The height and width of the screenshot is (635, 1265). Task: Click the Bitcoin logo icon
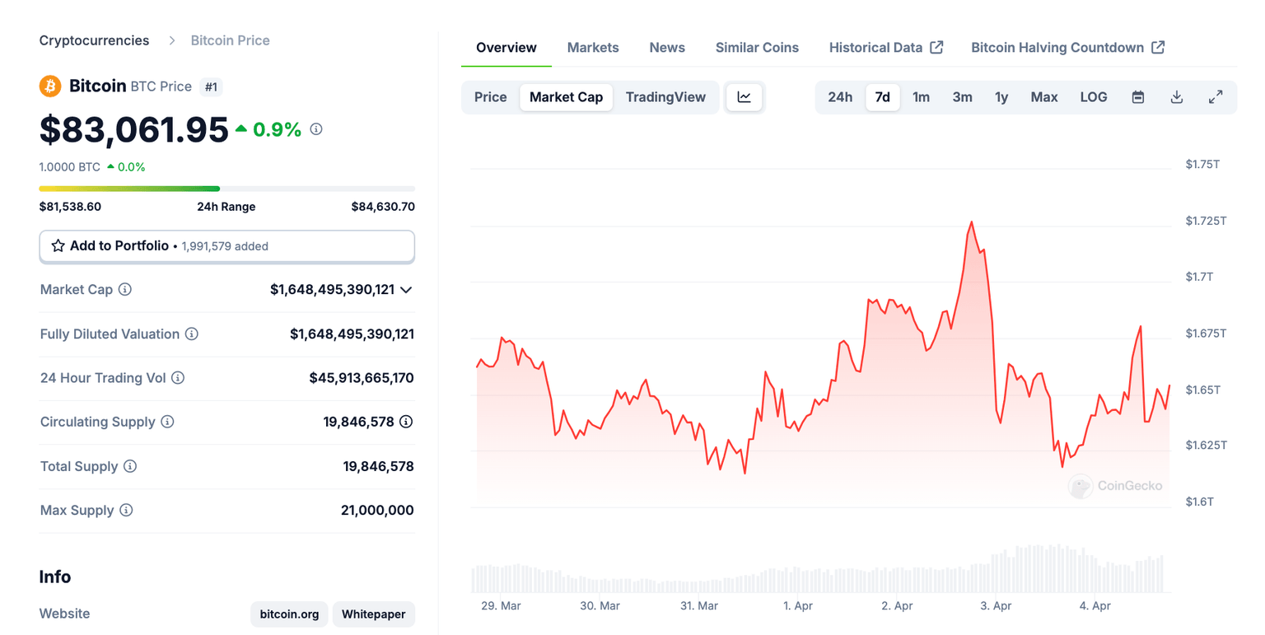coord(49,86)
